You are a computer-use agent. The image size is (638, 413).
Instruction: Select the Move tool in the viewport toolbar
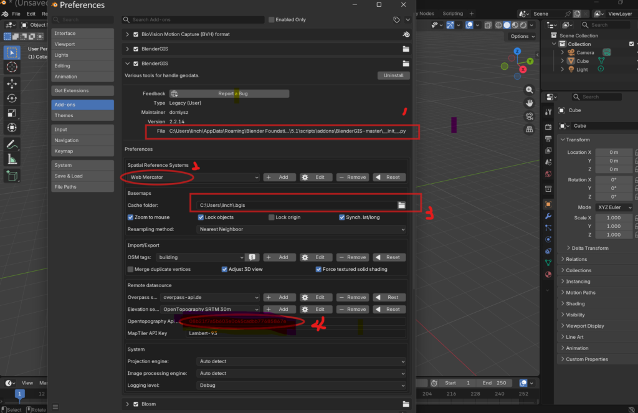tap(12, 83)
